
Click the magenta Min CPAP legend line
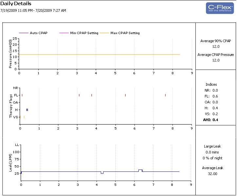[x=64, y=33]
